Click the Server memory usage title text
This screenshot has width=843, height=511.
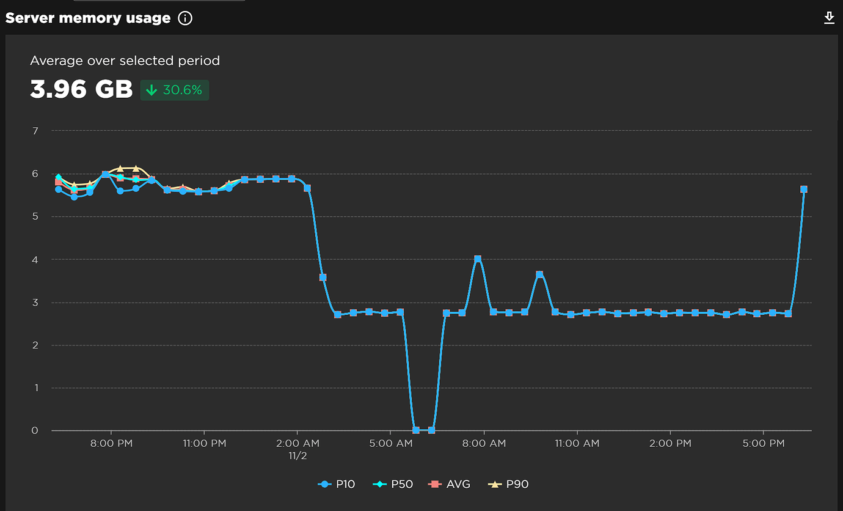coord(88,18)
